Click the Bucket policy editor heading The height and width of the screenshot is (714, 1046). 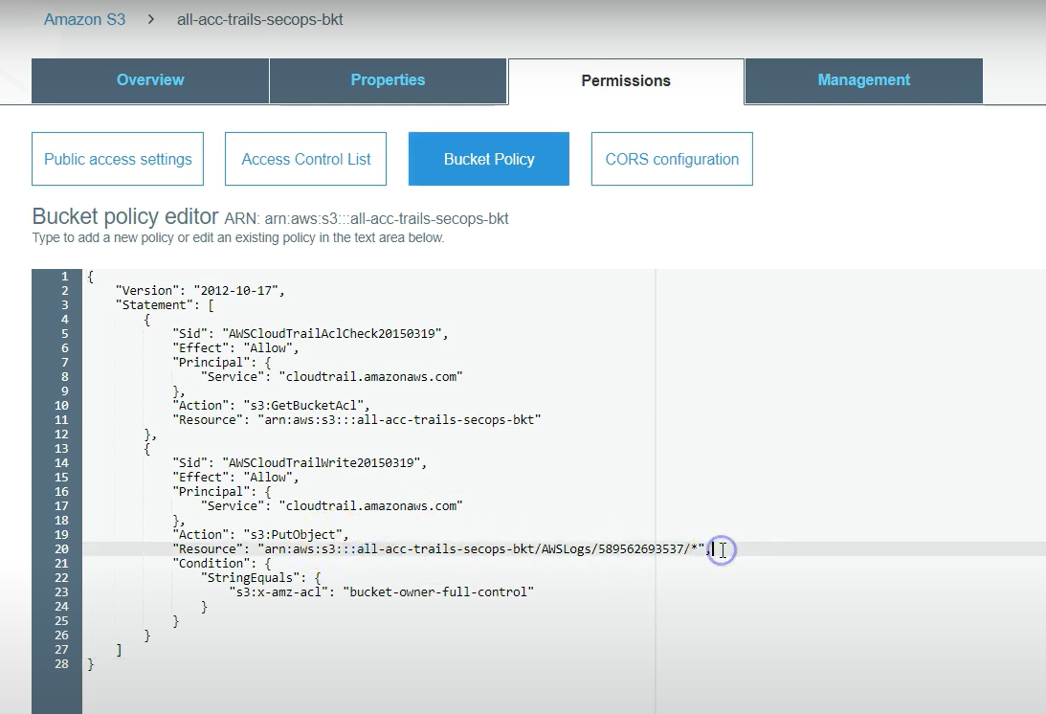pyautogui.click(x=125, y=216)
